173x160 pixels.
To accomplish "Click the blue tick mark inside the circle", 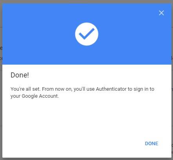I will pos(86,33).
